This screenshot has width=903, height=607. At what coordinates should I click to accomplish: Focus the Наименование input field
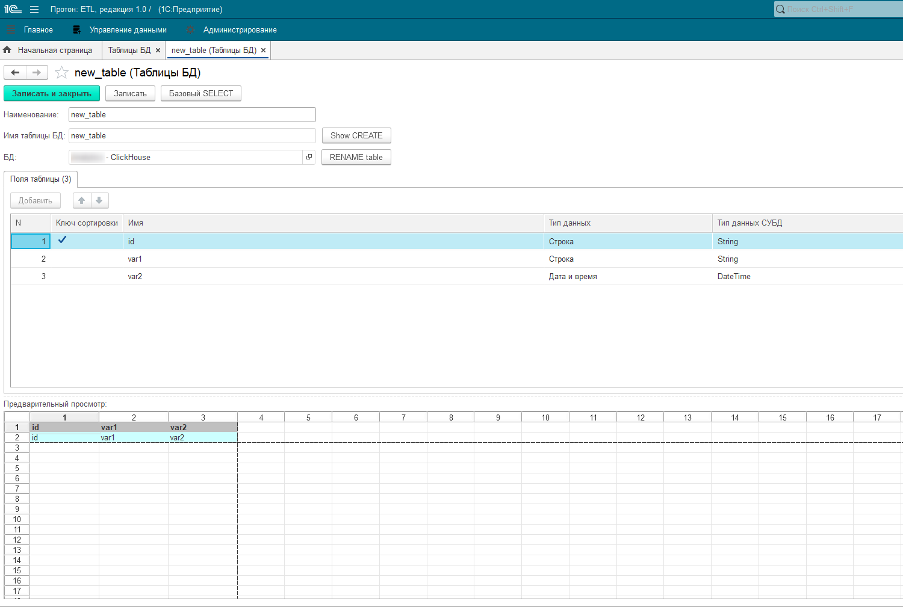pos(192,114)
